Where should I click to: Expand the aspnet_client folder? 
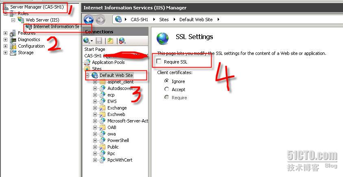(95, 82)
